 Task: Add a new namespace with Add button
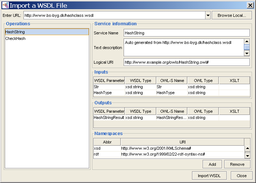coord(212,164)
